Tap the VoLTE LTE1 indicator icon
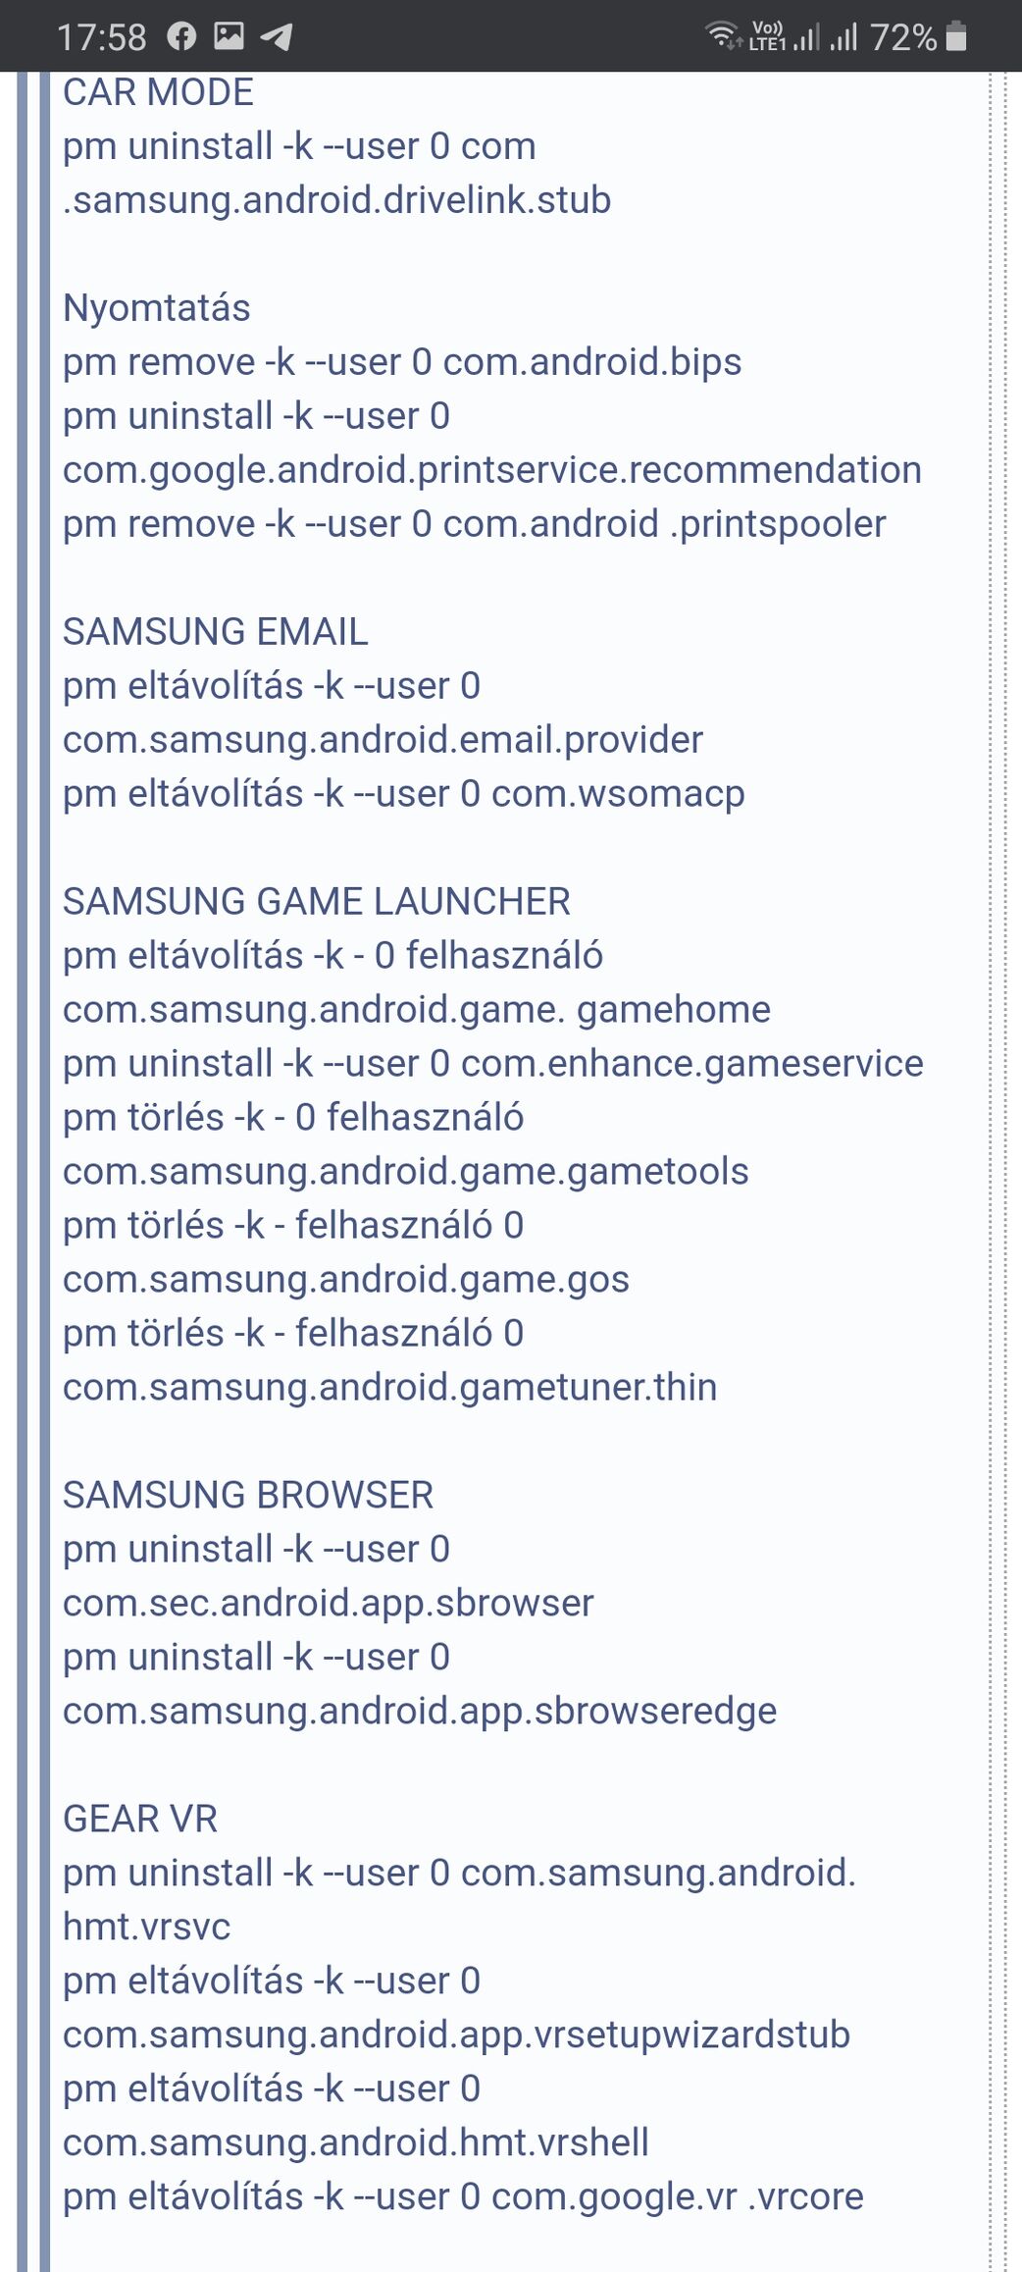 click(768, 35)
